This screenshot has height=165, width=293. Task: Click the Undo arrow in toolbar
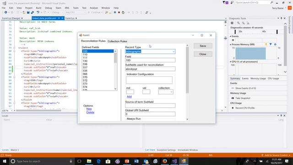pyautogui.click(x=38, y=12)
